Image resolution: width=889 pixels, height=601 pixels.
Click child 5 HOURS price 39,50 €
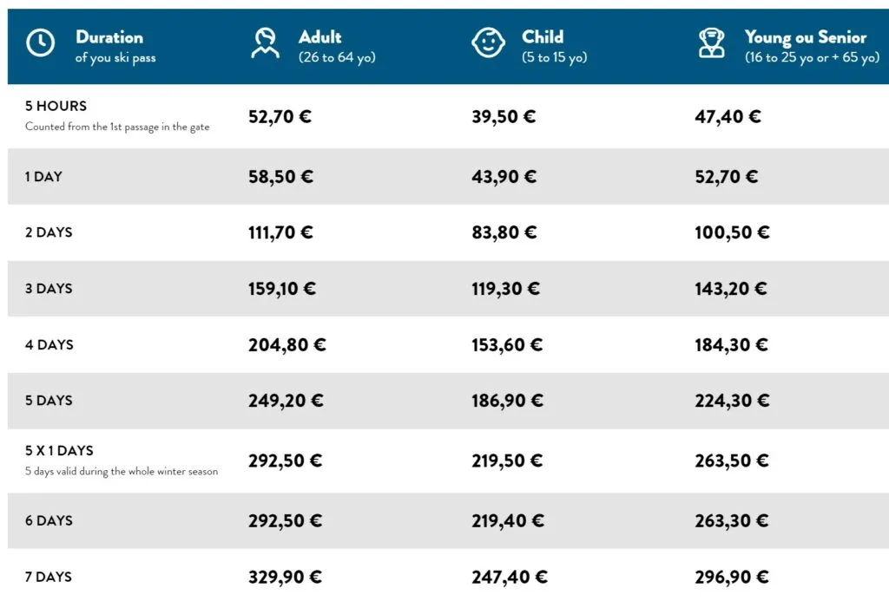(503, 117)
